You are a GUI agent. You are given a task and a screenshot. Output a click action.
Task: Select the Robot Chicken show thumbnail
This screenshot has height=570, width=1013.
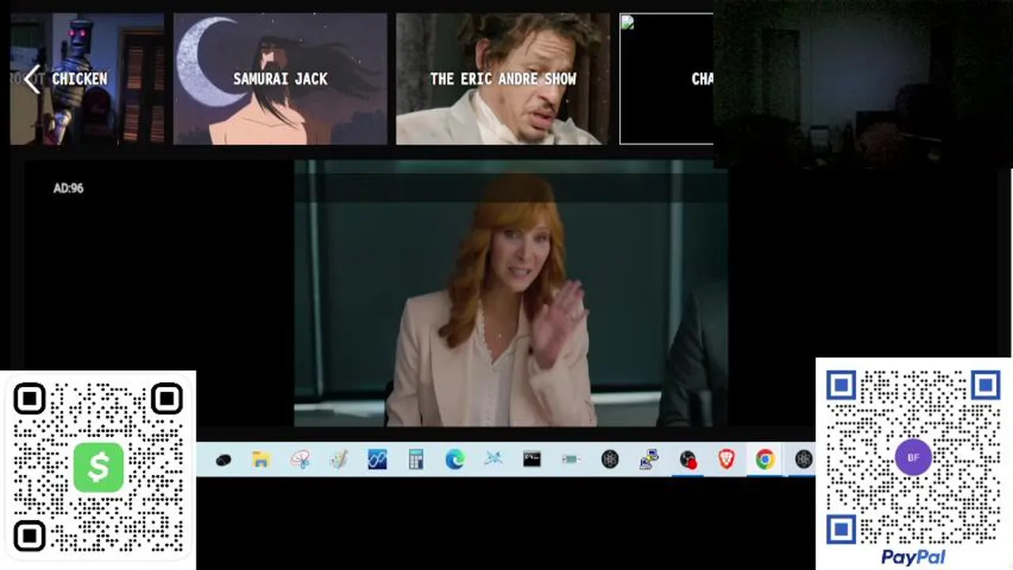(x=87, y=78)
